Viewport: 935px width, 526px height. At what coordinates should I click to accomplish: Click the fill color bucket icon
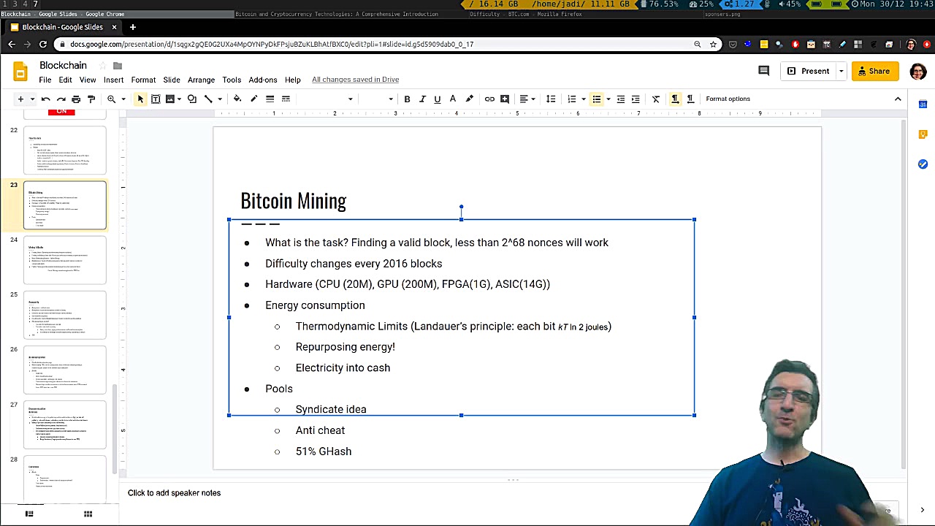pos(237,99)
